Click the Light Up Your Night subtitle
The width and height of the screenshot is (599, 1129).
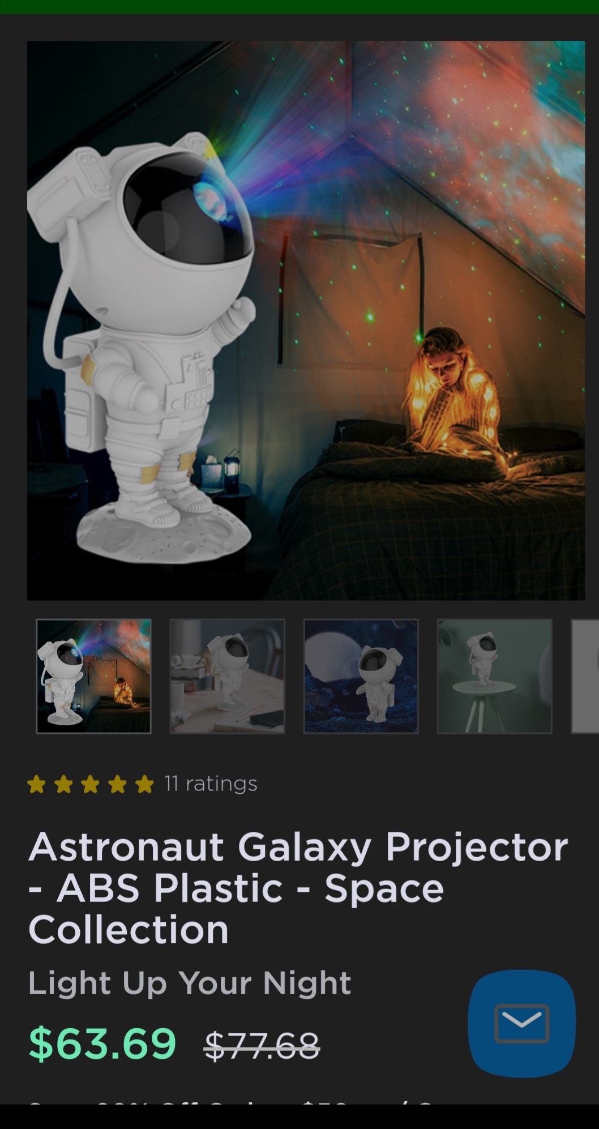(190, 982)
